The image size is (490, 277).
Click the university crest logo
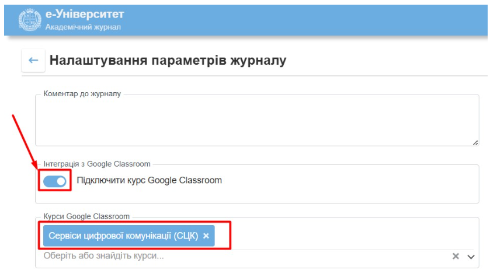(x=29, y=20)
